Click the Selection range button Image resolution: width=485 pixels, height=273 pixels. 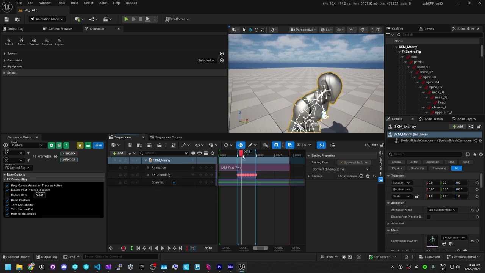[69, 160]
